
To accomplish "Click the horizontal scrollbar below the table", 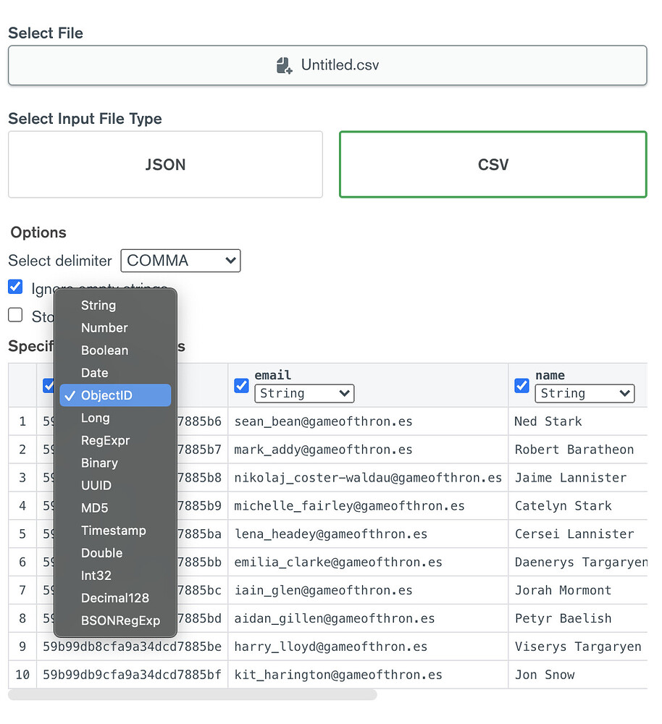I will click(192, 694).
